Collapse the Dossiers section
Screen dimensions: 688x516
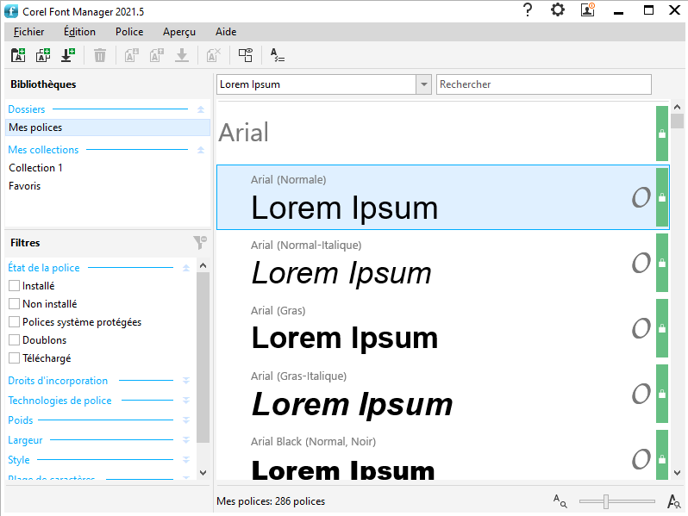pyautogui.click(x=200, y=109)
